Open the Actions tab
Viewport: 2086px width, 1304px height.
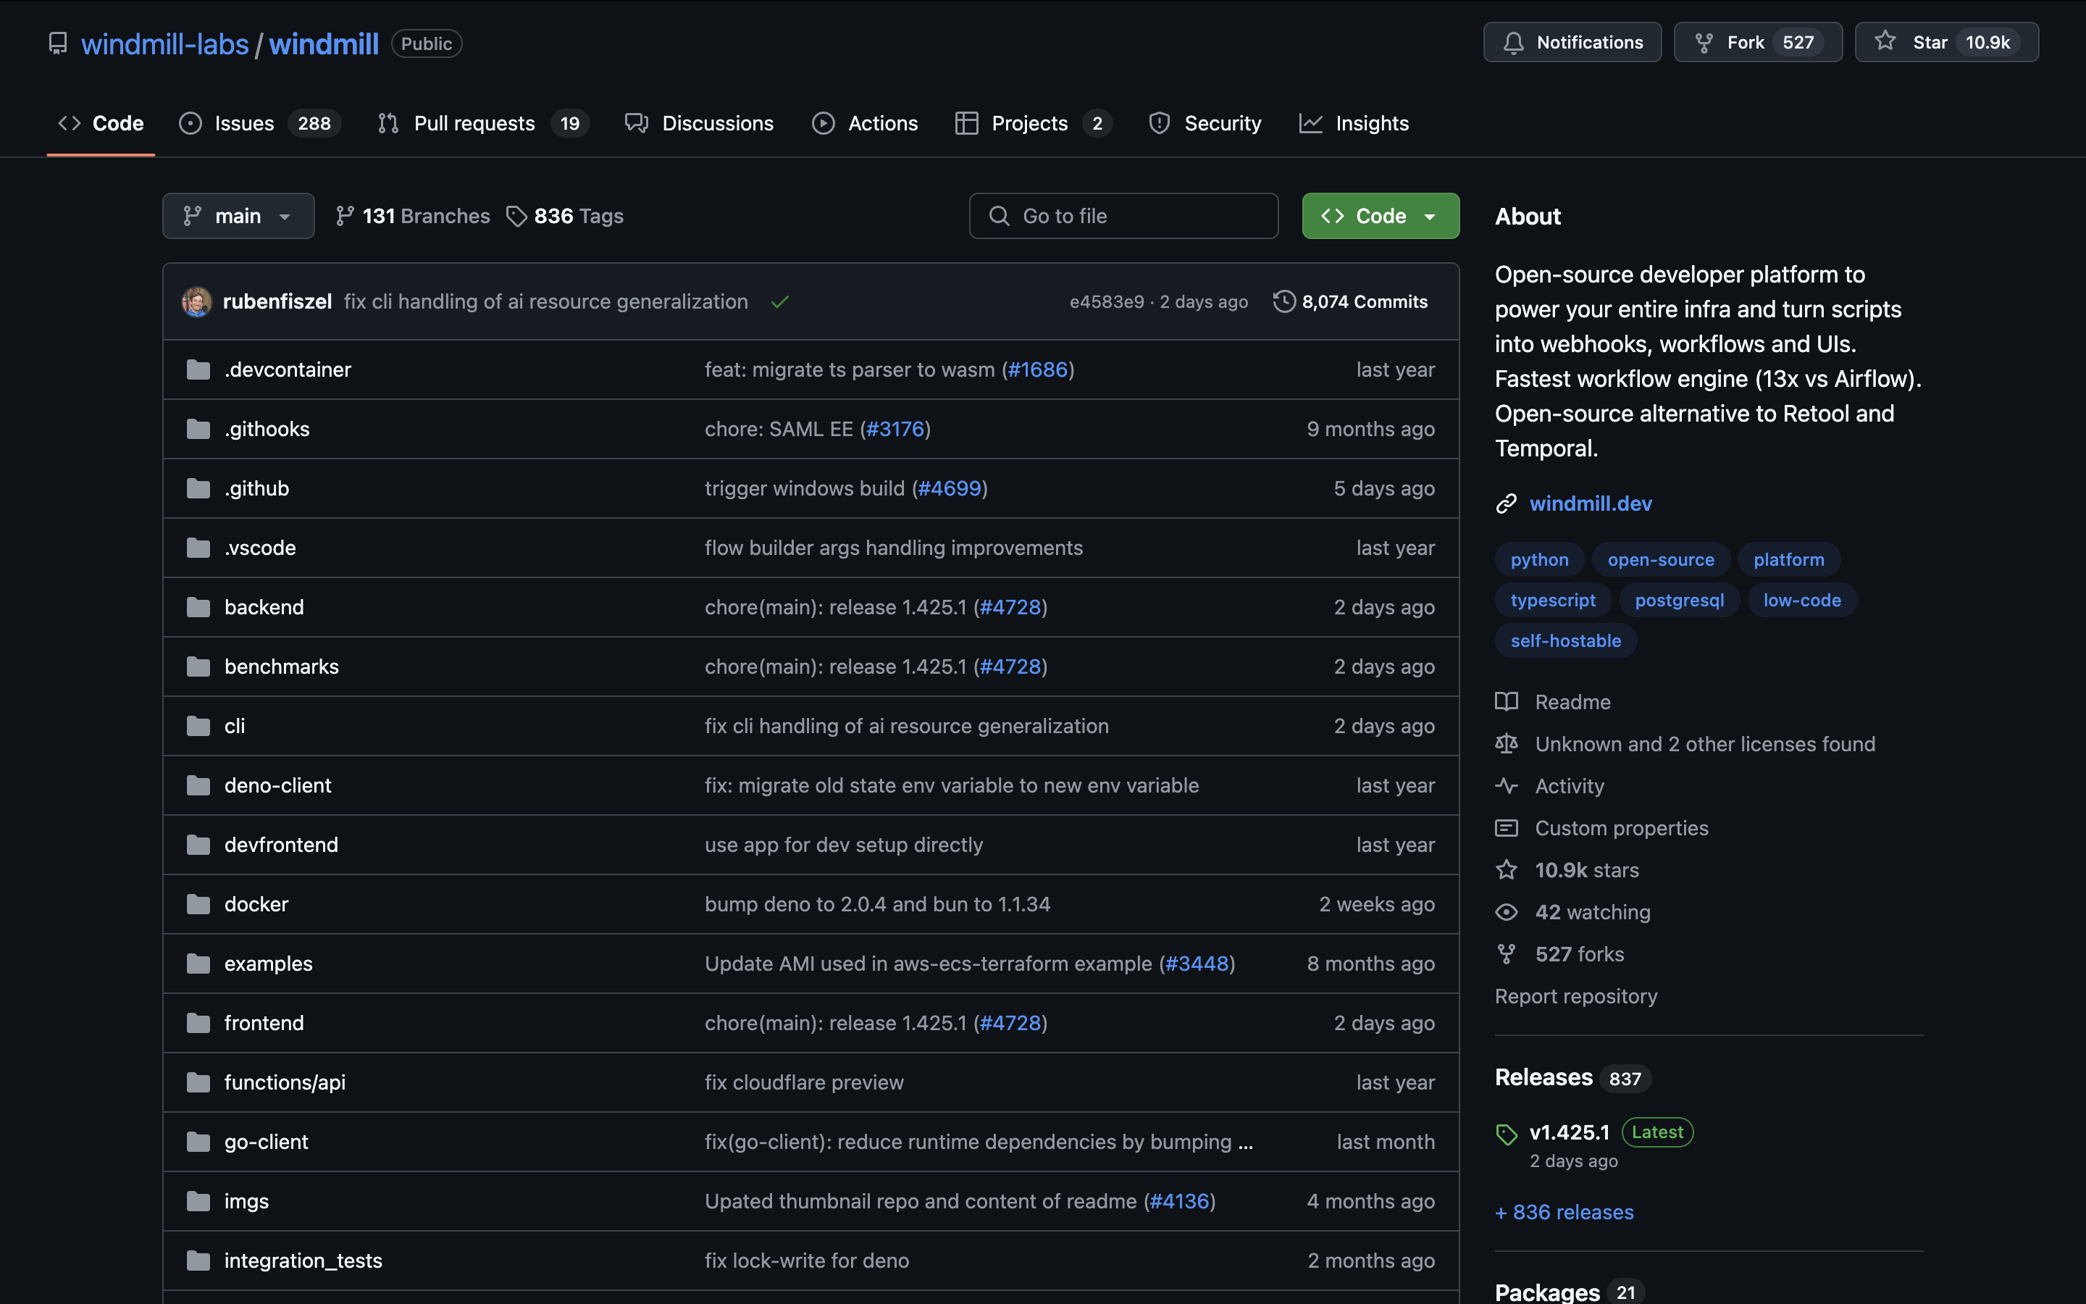point(865,123)
